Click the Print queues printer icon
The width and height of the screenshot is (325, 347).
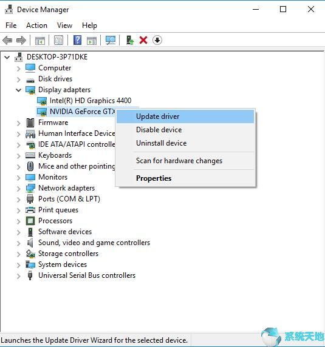click(x=30, y=210)
